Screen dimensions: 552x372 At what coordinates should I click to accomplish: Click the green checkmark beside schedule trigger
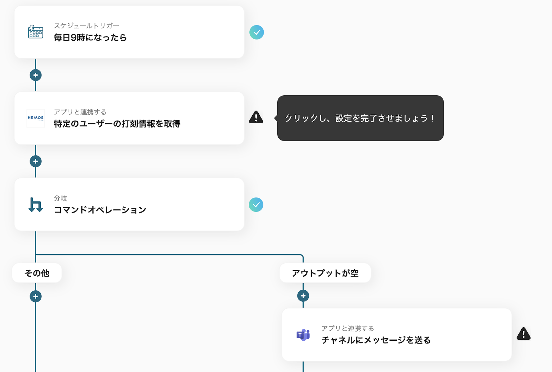[x=257, y=32]
